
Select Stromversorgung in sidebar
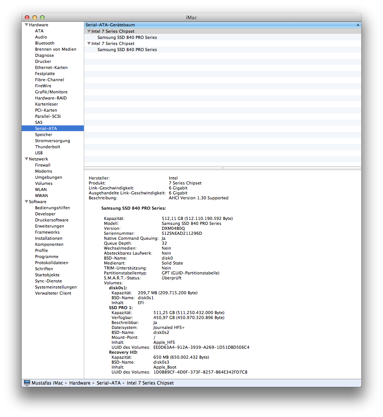coord(53,141)
